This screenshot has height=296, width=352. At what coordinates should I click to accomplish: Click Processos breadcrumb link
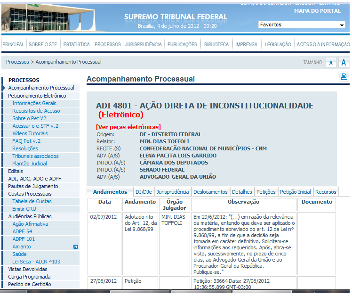click(17, 62)
